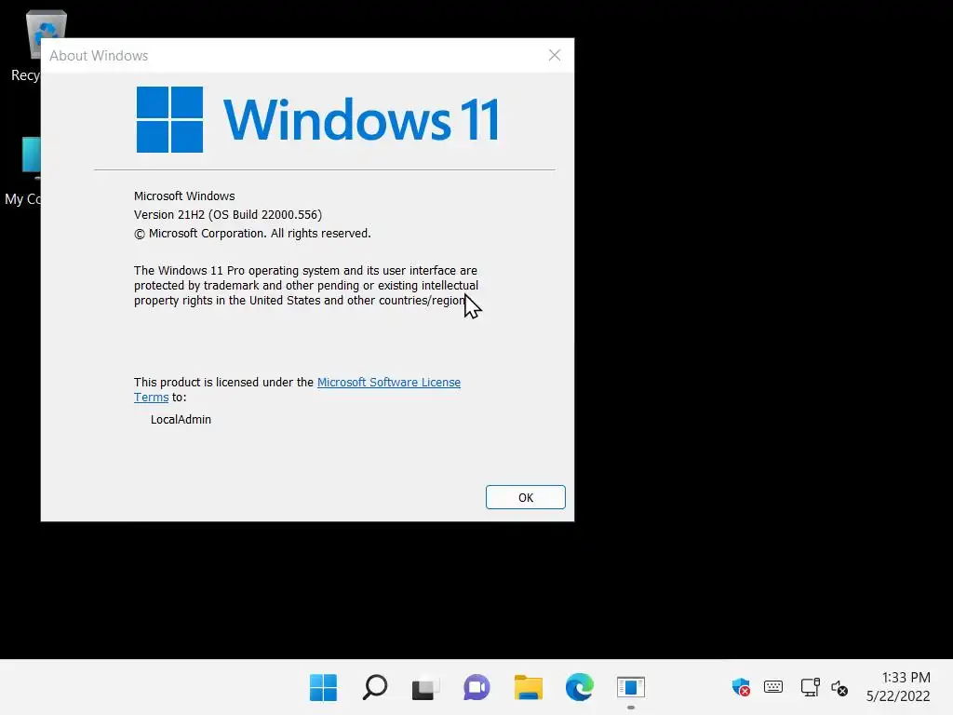Image resolution: width=953 pixels, height=715 pixels.
Task: Open taskbar Search
Action: [374, 688]
